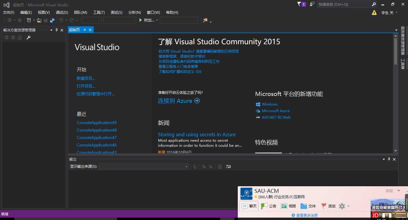This screenshot has width=408, height=220.
Task: Open the 编辑(E) menu
Action: tap(26, 12)
